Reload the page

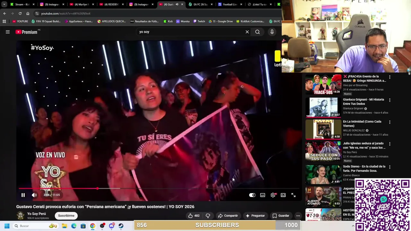click(x=20, y=13)
